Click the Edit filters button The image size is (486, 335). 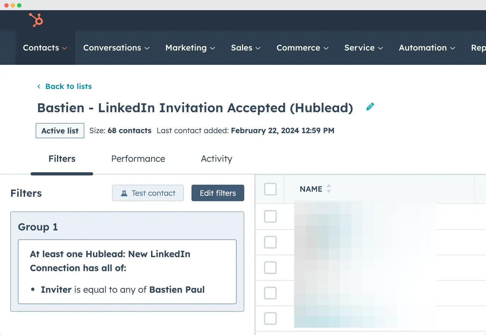point(218,193)
